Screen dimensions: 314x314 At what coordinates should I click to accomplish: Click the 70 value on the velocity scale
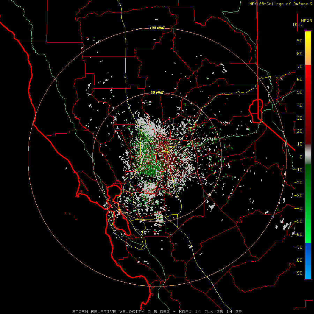pyautogui.click(x=300, y=67)
